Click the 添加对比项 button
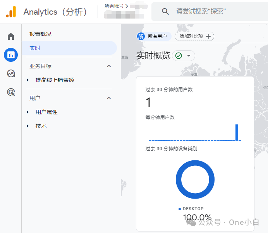The image size is (268, 233). click(194, 36)
